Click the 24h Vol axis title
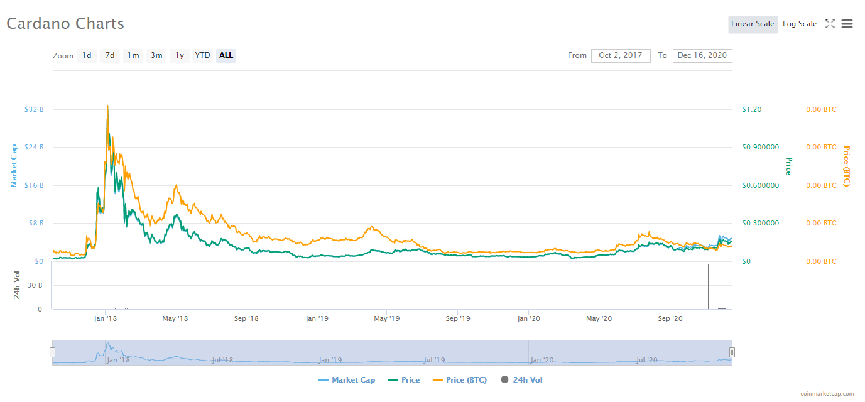The height and width of the screenshot is (402, 865). pyautogui.click(x=18, y=285)
